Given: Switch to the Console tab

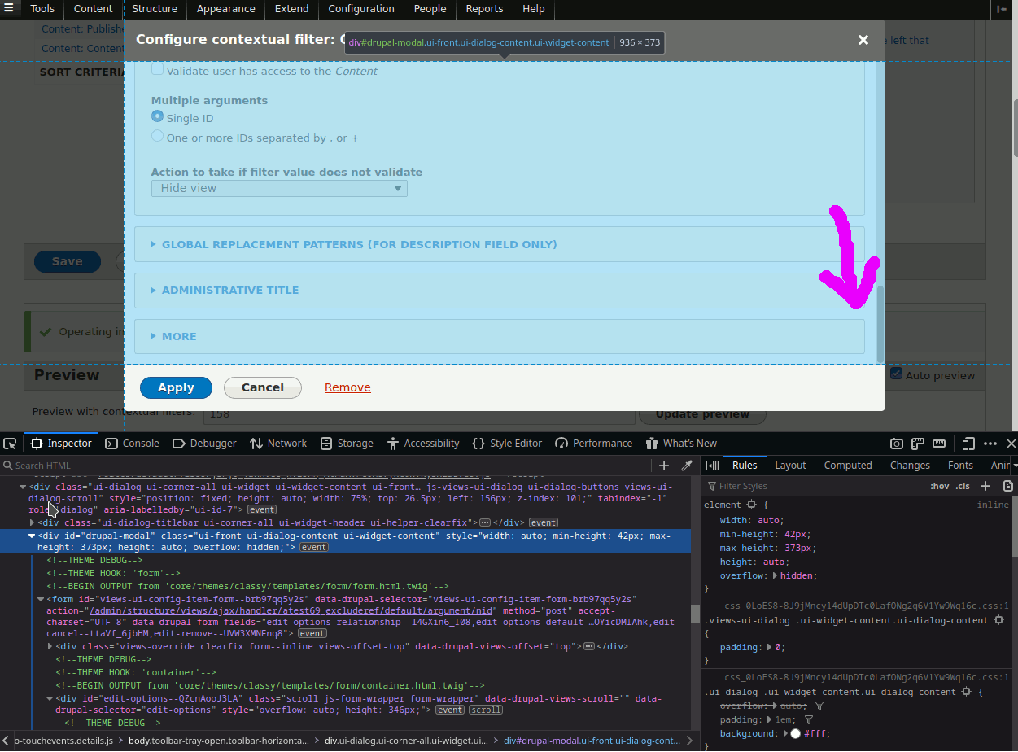Looking at the screenshot, I should pos(133,444).
